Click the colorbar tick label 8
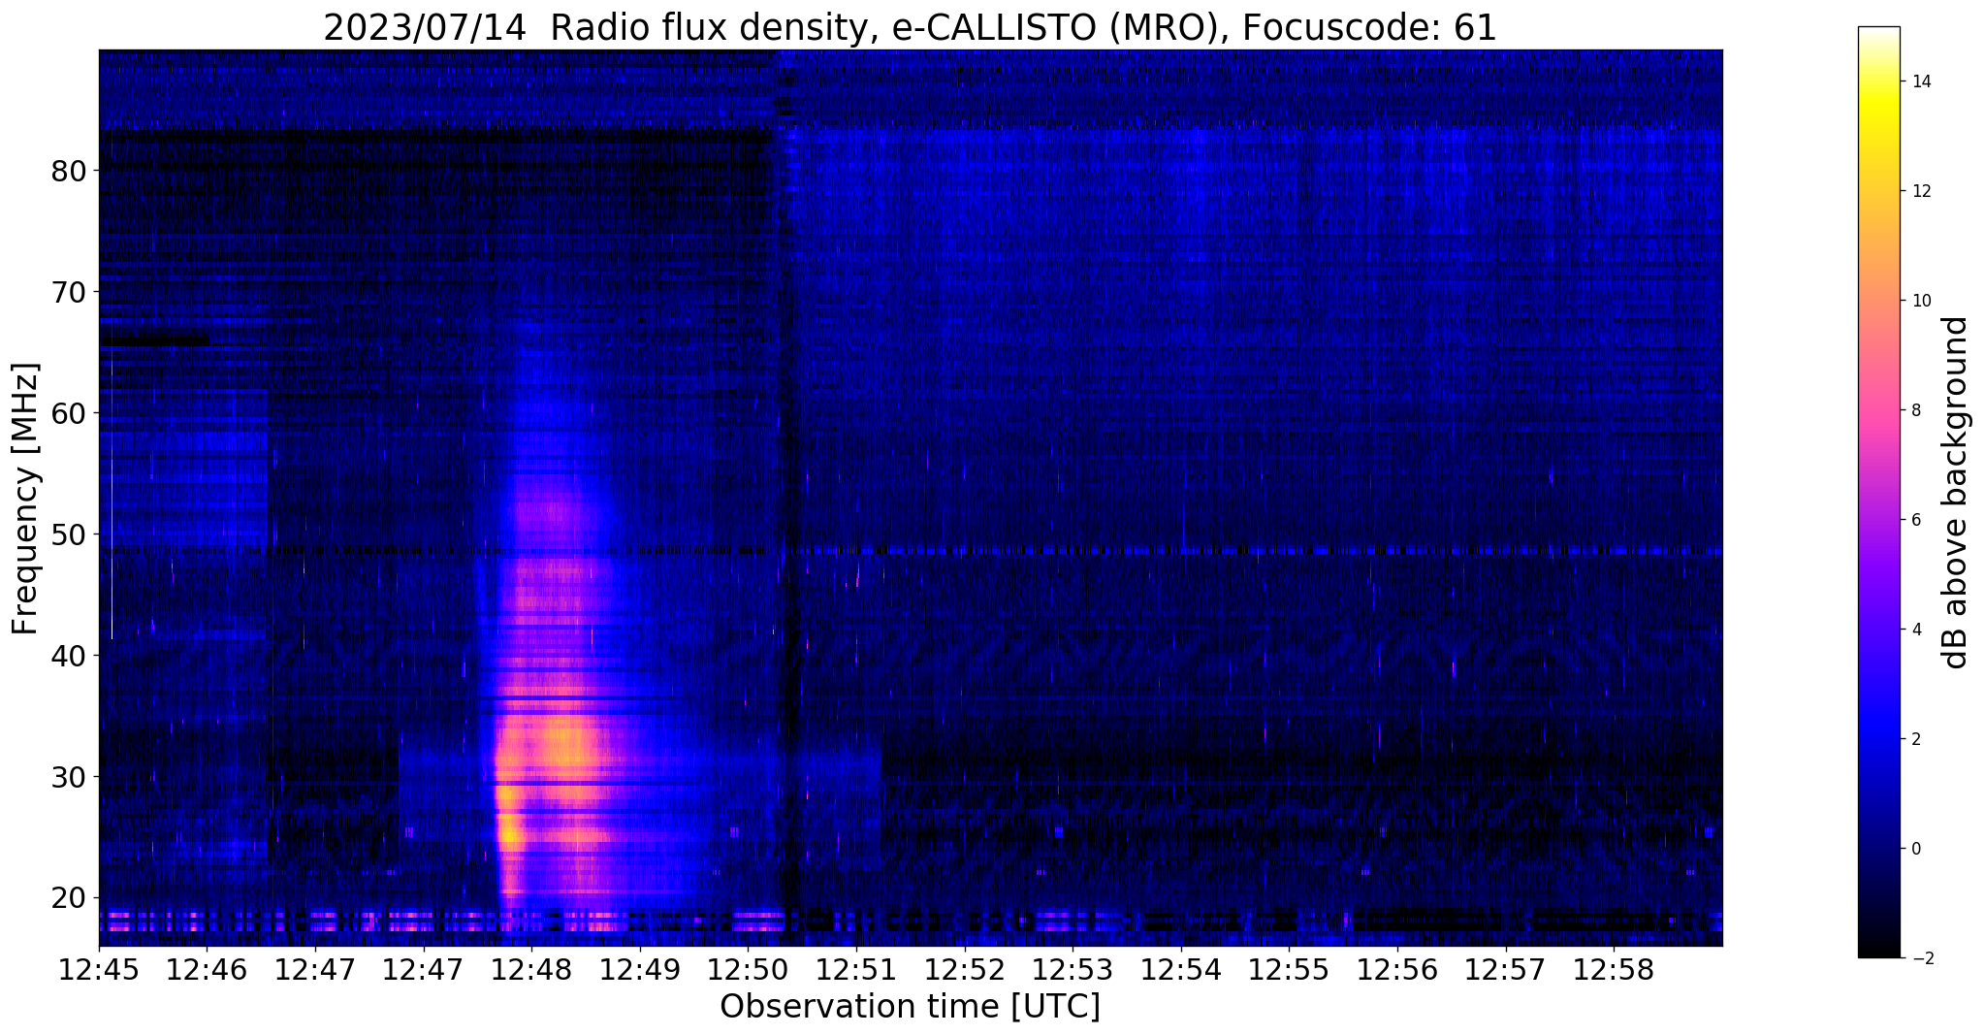The image size is (1985, 1035). coord(1915,410)
